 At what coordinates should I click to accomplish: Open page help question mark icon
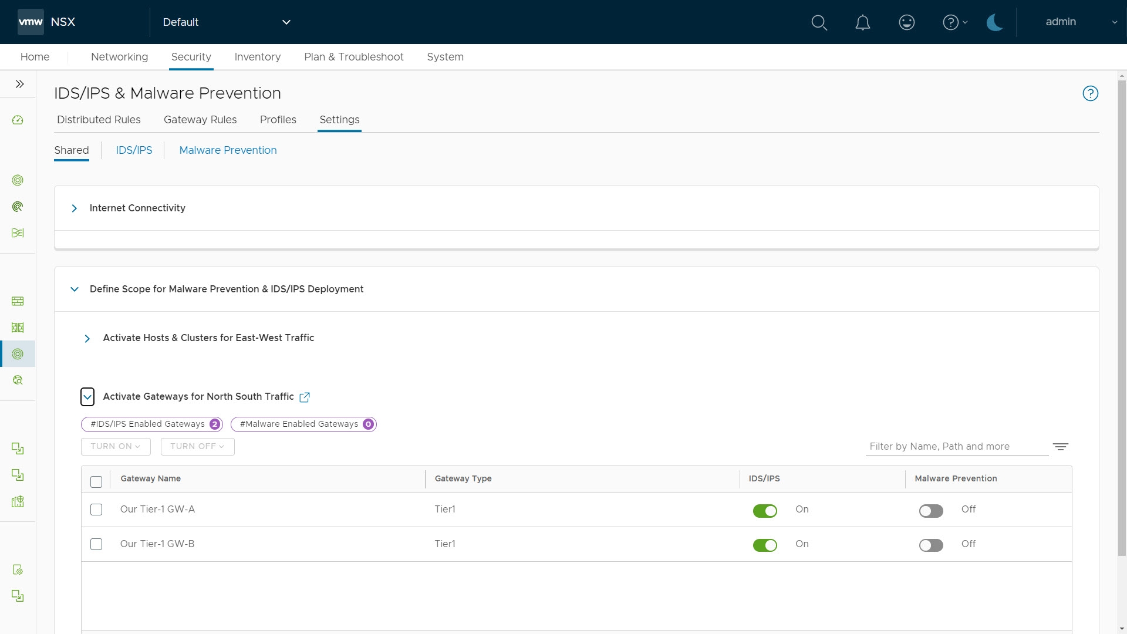point(1090,93)
